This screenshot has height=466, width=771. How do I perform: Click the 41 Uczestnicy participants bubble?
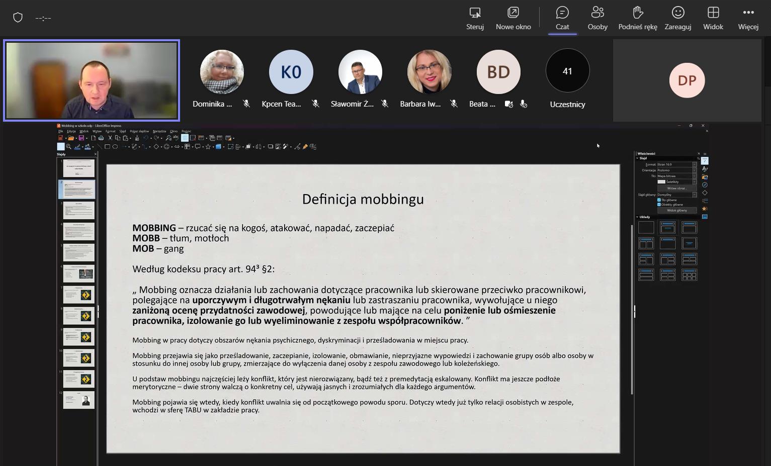pyautogui.click(x=567, y=71)
